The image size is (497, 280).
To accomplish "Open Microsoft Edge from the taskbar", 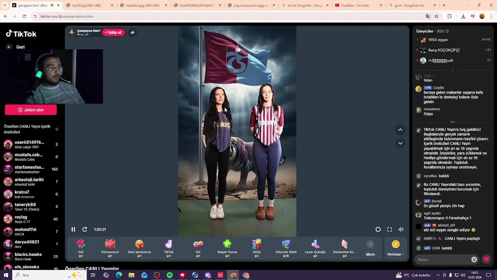I will click(119, 275).
